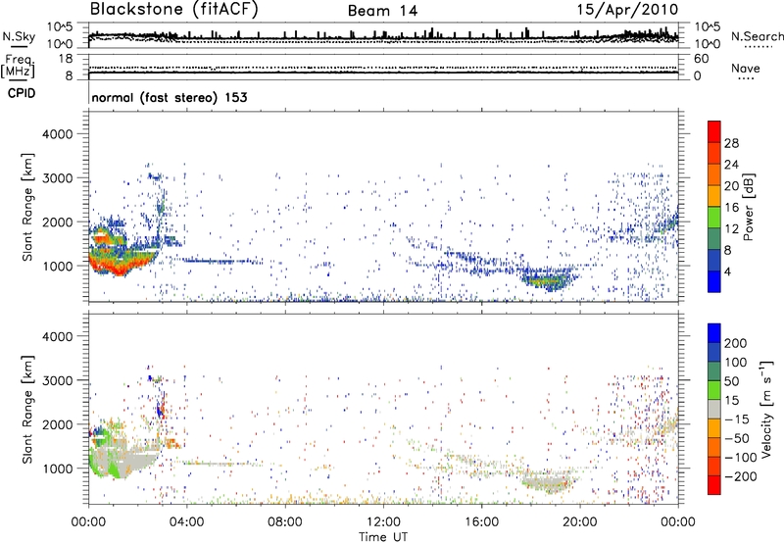
Task: Click the bright blue bottom power colorbar segment
Action: click(x=714, y=281)
